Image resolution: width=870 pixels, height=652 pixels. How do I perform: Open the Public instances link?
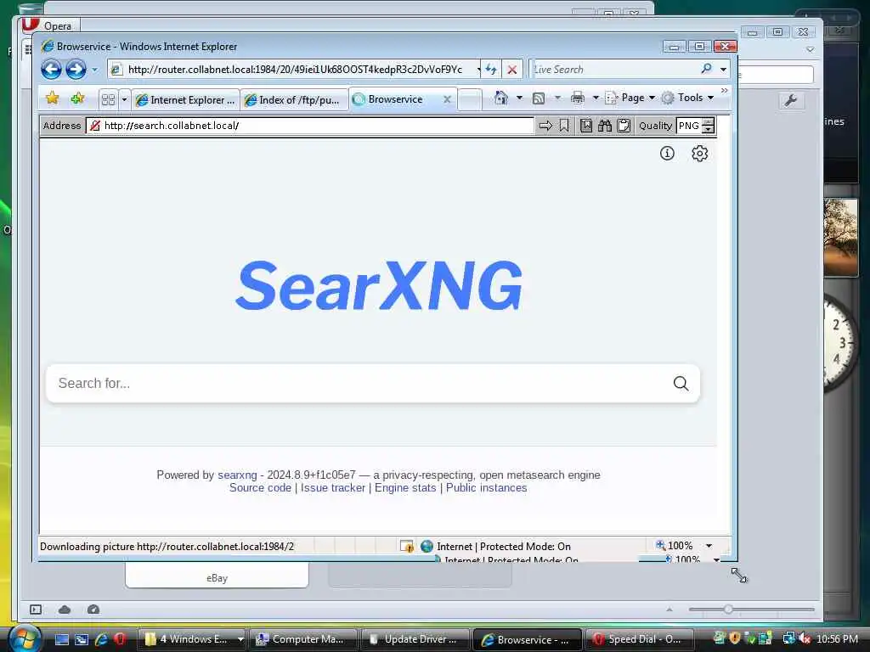coord(487,488)
